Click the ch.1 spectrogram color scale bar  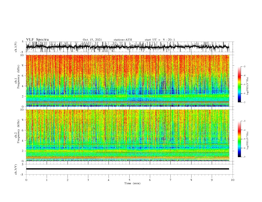click(239, 84)
